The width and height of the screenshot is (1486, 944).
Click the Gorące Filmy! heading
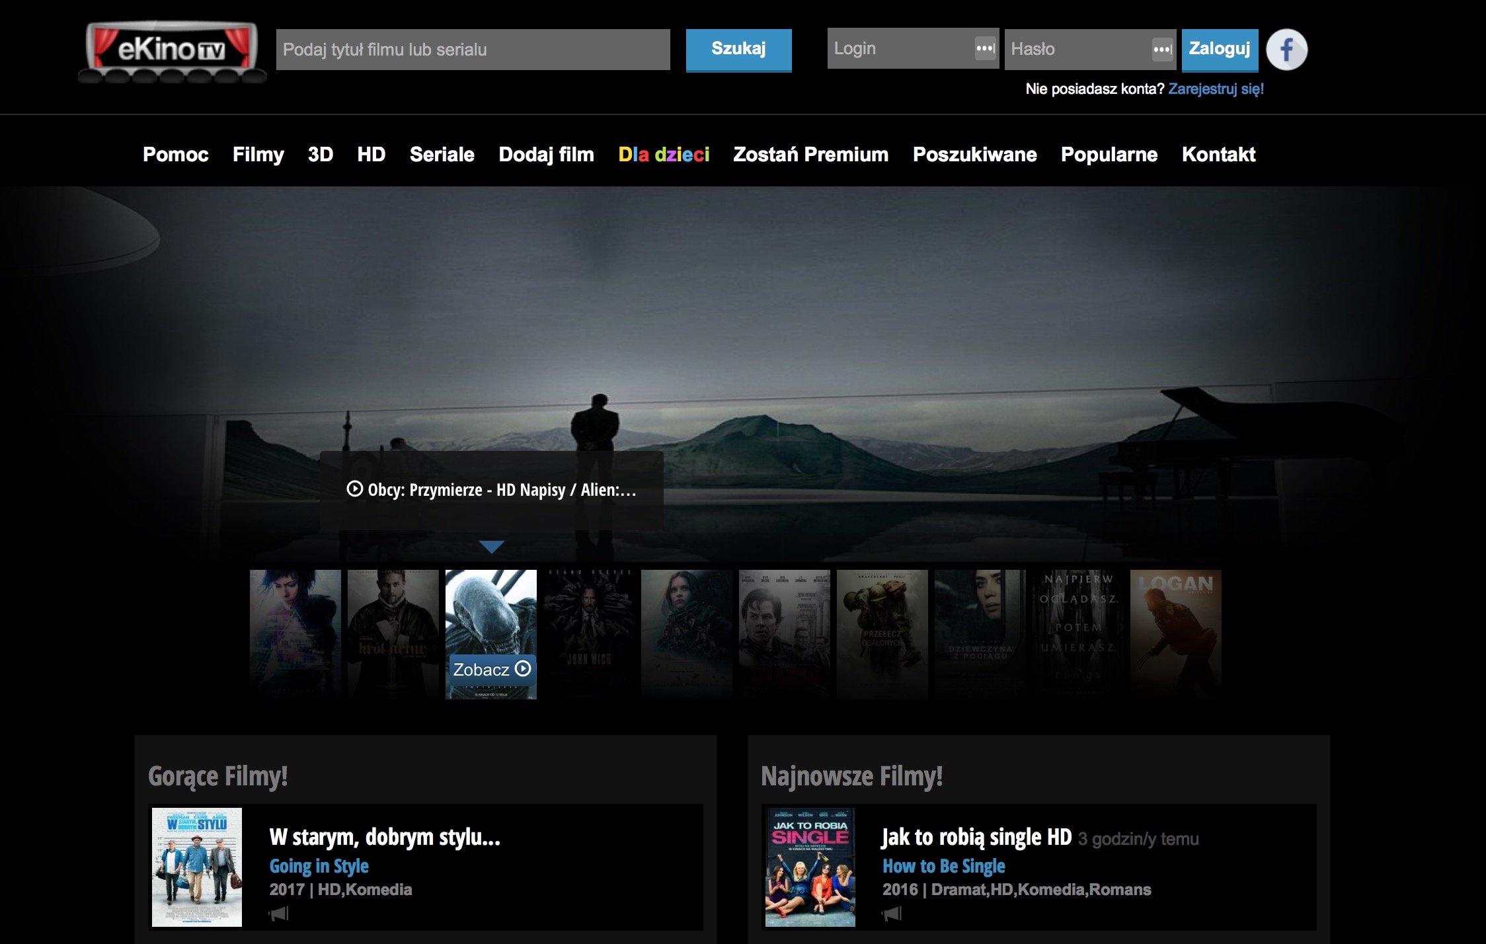pos(218,776)
